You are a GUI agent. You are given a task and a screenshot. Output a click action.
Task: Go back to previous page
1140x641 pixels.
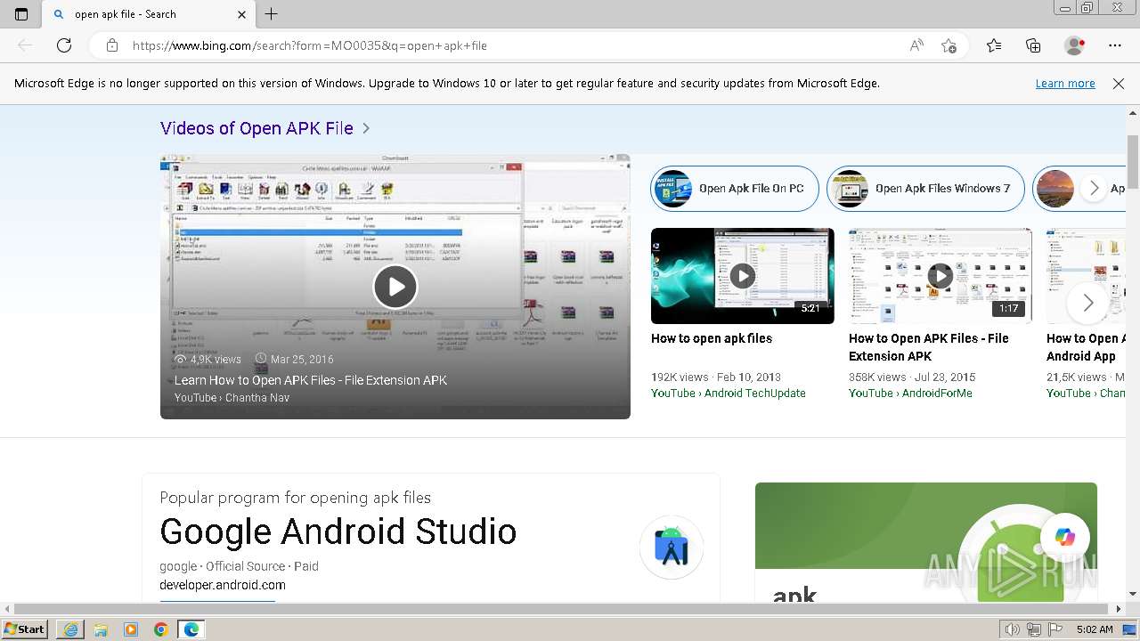(x=25, y=45)
